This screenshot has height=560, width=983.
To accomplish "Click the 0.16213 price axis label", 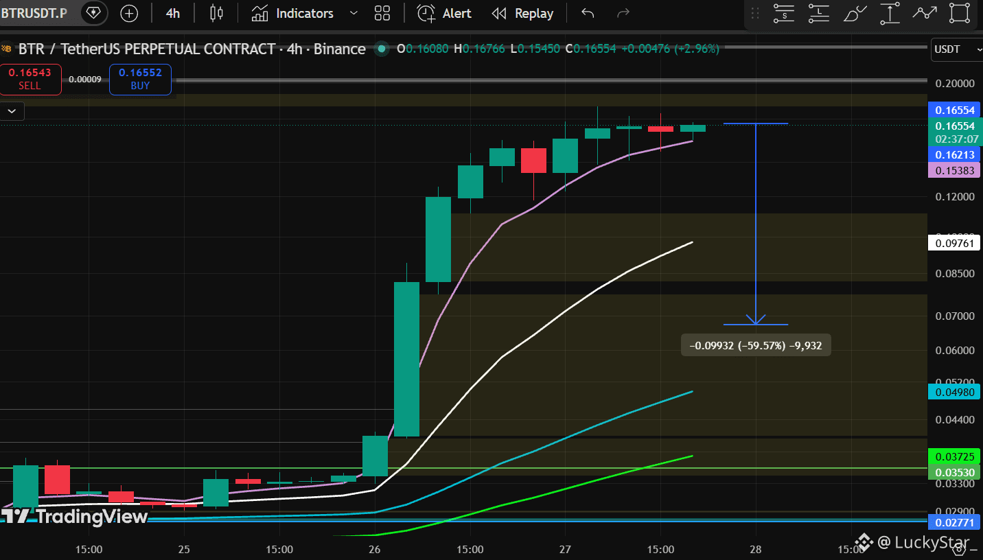I will (x=954, y=156).
